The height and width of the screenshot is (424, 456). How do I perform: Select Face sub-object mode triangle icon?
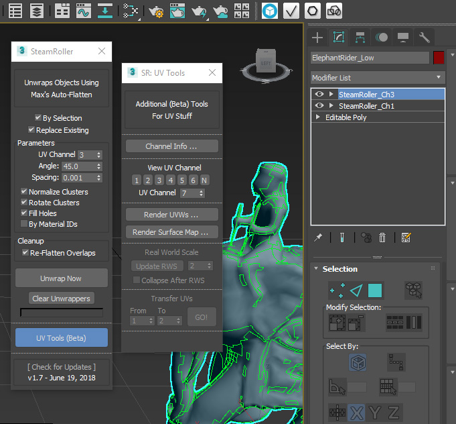(x=356, y=290)
